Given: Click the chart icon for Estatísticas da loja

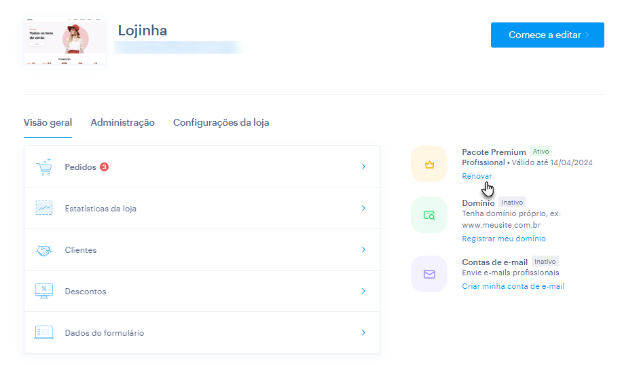Looking at the screenshot, I should [44, 208].
